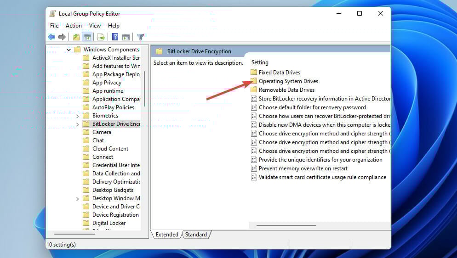The height and width of the screenshot is (258, 457).
Task: Click the Back arrow toolbar icon
Action: 51,37
